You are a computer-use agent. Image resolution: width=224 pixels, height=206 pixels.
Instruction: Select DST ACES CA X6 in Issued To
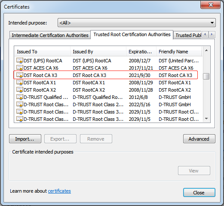point(41,68)
